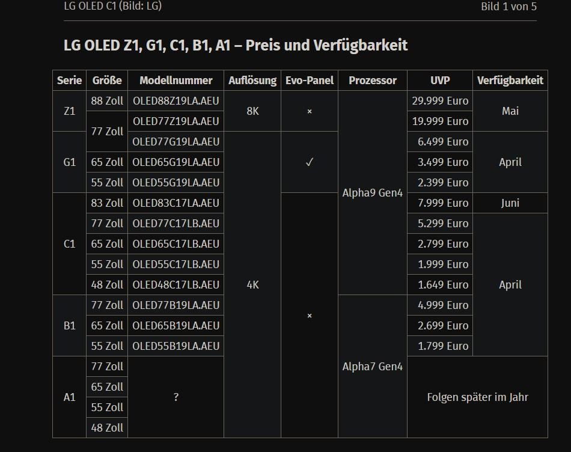Click the Evo-Panel checkmark for G1
The height and width of the screenshot is (452, 571).
(x=310, y=162)
